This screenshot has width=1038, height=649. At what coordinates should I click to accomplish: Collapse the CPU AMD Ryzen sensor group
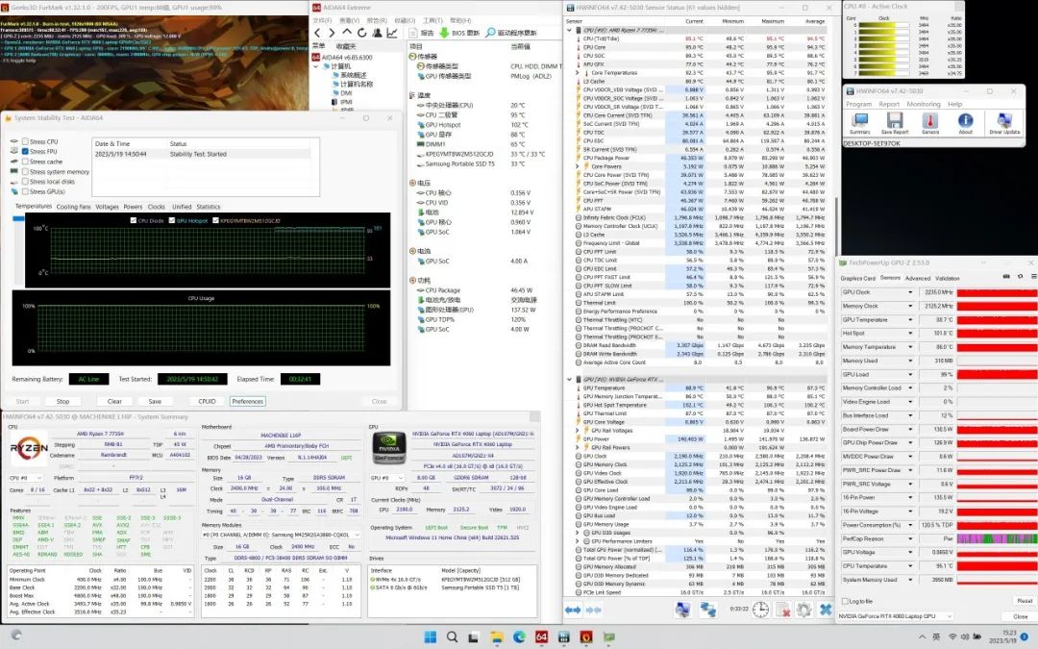[569, 31]
